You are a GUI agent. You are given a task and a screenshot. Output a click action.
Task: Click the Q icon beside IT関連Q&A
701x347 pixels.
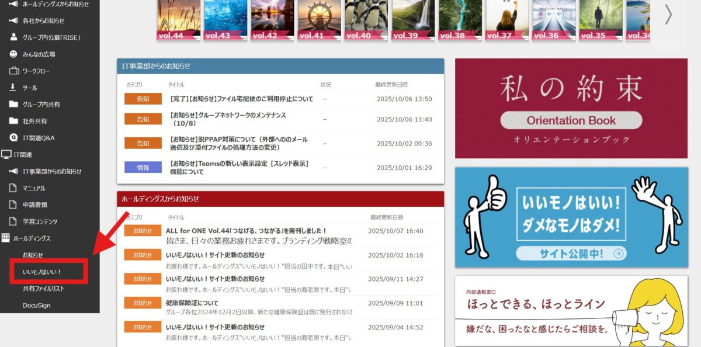[x=13, y=138]
